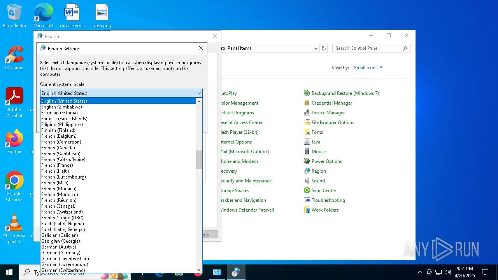Open the Region globe icon in Control Panel
This screenshot has width=498, height=280.
pos(307,171)
